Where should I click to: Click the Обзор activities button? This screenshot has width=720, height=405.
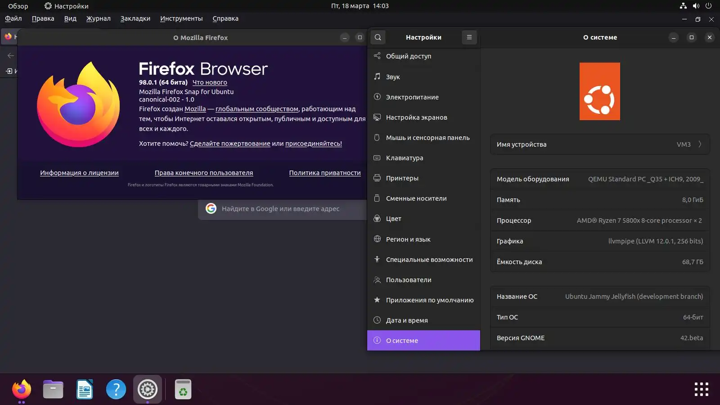click(x=18, y=6)
